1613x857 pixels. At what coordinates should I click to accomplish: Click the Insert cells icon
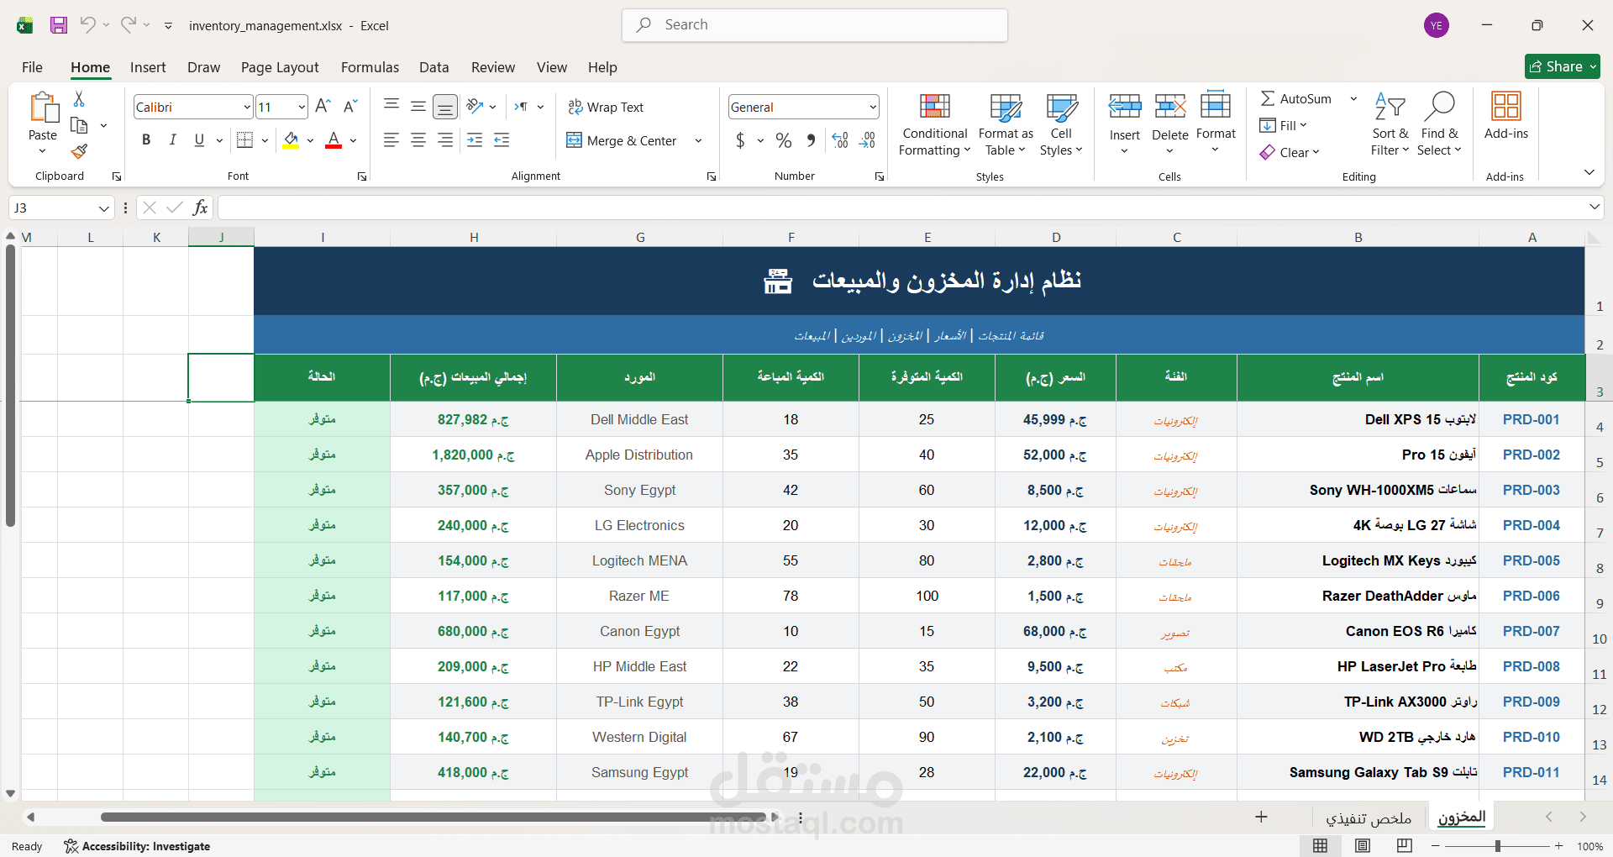point(1124,106)
